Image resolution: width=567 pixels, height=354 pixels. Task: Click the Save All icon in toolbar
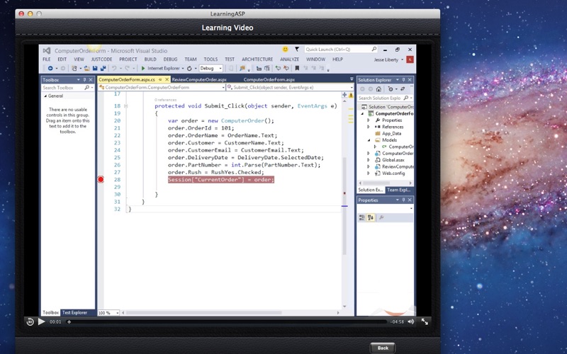103,68
